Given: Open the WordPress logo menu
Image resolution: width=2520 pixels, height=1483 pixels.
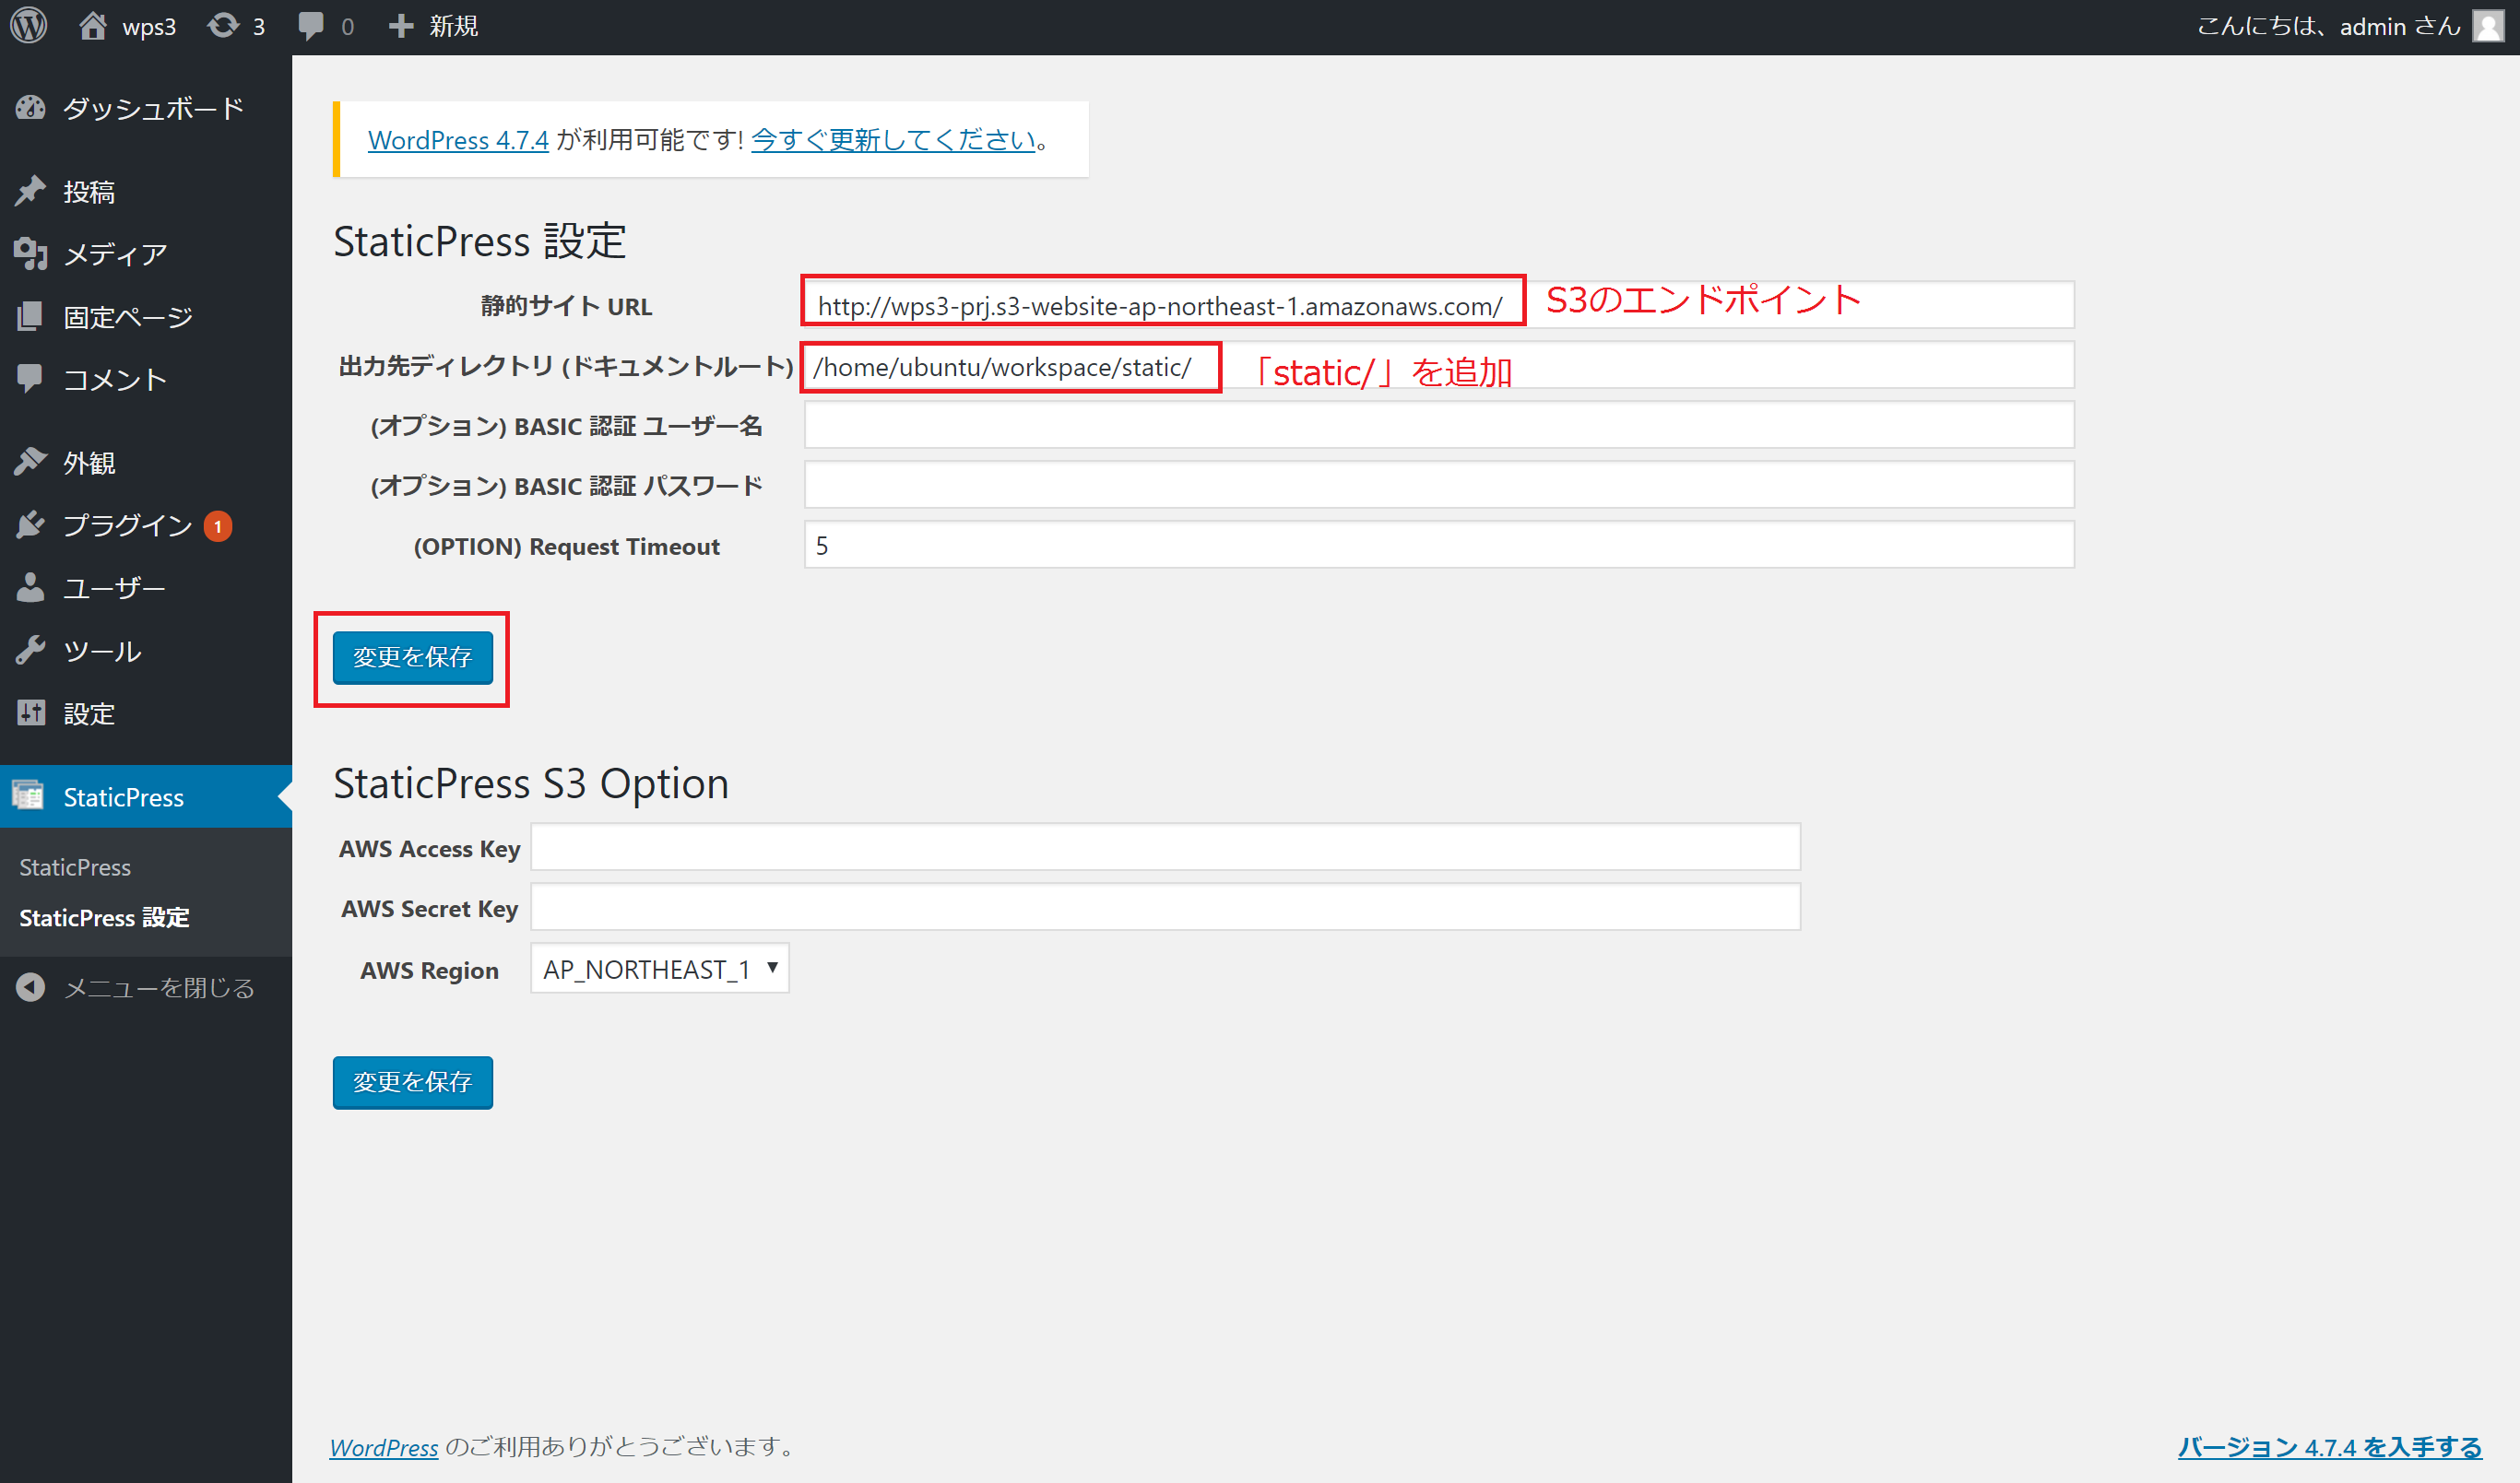Looking at the screenshot, I should click(29, 26).
